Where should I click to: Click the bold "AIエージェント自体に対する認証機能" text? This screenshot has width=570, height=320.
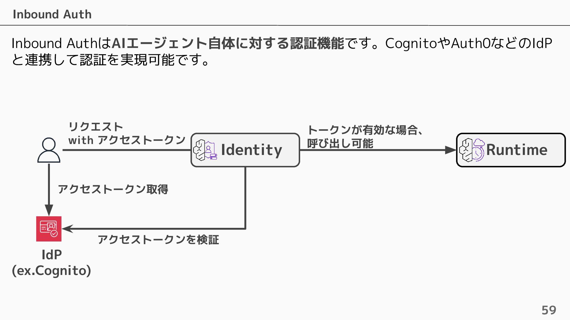coord(228,43)
